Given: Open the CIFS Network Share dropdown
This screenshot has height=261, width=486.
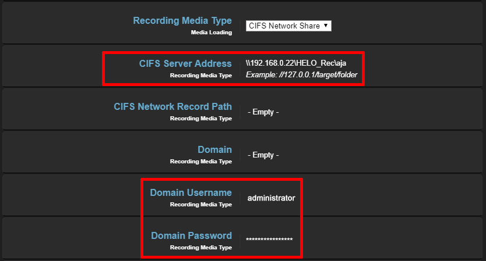Looking at the screenshot, I should (284, 26).
